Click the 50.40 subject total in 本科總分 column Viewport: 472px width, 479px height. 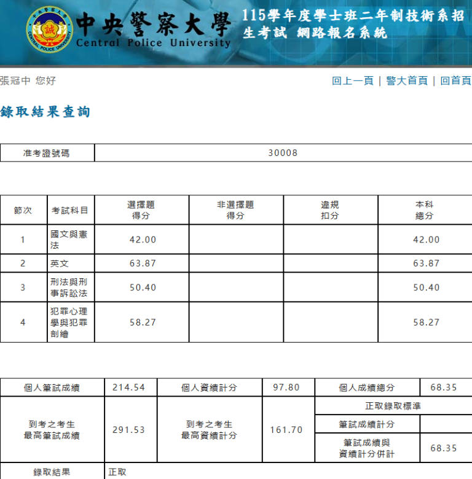pyautogui.click(x=426, y=287)
